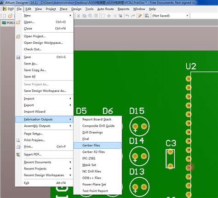Click the floppy disk icon beside Save
218x198 pixels.
18,57
